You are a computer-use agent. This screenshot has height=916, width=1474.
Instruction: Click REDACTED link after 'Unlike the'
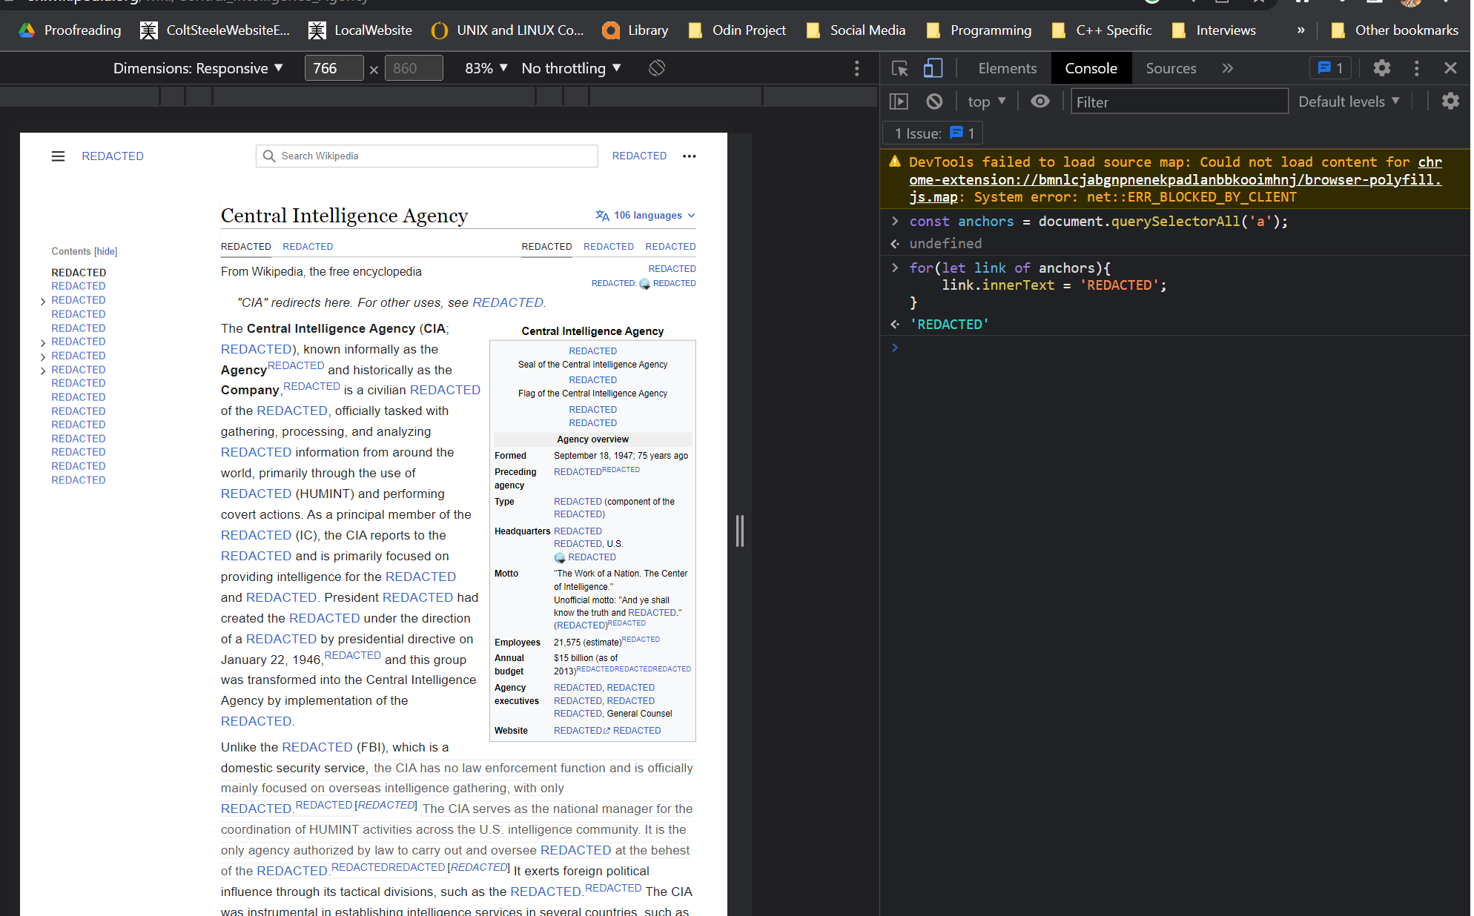pos(317,747)
